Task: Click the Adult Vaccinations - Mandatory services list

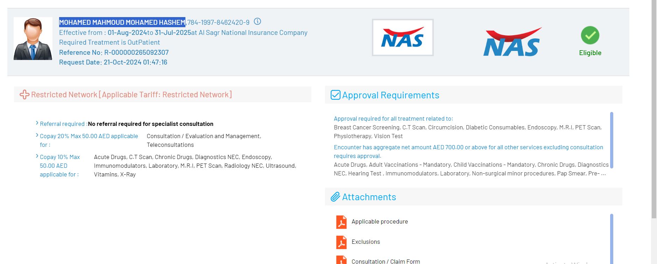Action: (x=471, y=169)
